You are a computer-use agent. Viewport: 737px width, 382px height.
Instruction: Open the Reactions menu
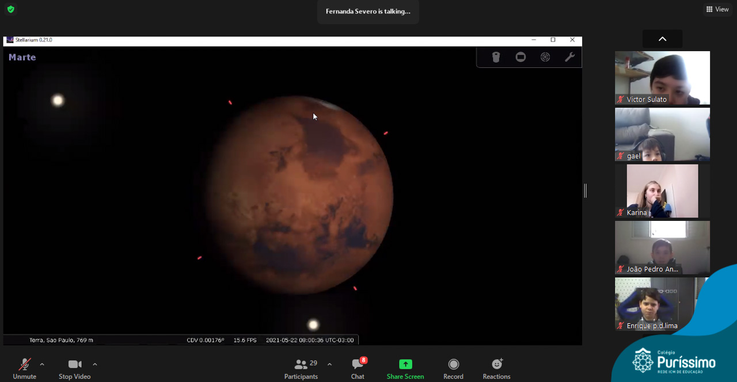tap(496, 368)
